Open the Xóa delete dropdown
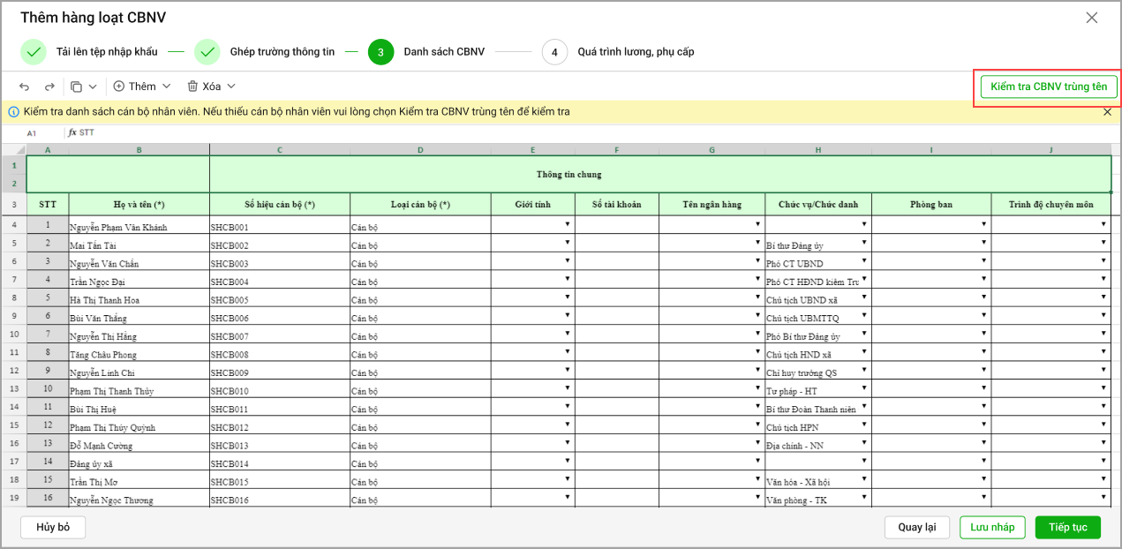The height and width of the screenshot is (549, 1122). [x=211, y=86]
